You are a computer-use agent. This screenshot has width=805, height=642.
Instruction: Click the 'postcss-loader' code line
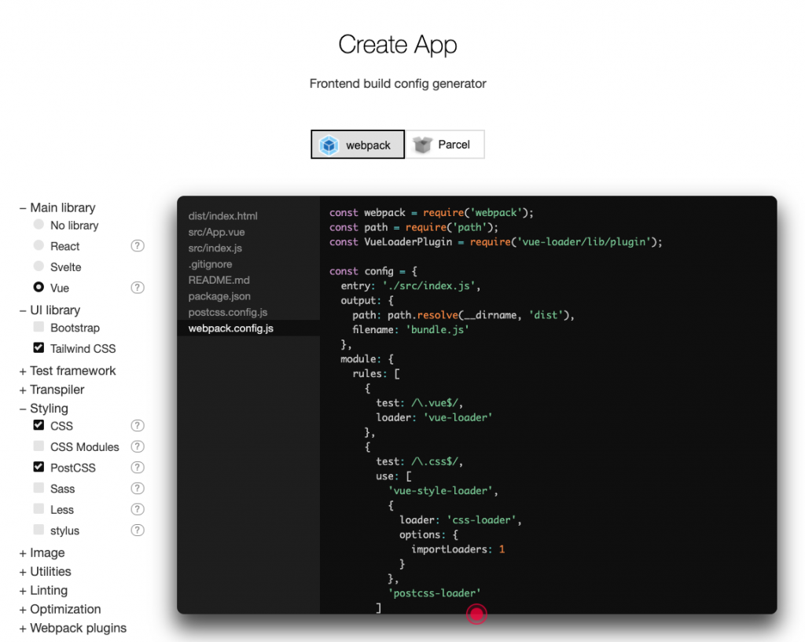click(x=434, y=593)
